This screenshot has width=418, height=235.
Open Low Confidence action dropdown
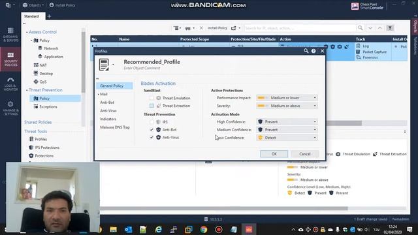287,138
